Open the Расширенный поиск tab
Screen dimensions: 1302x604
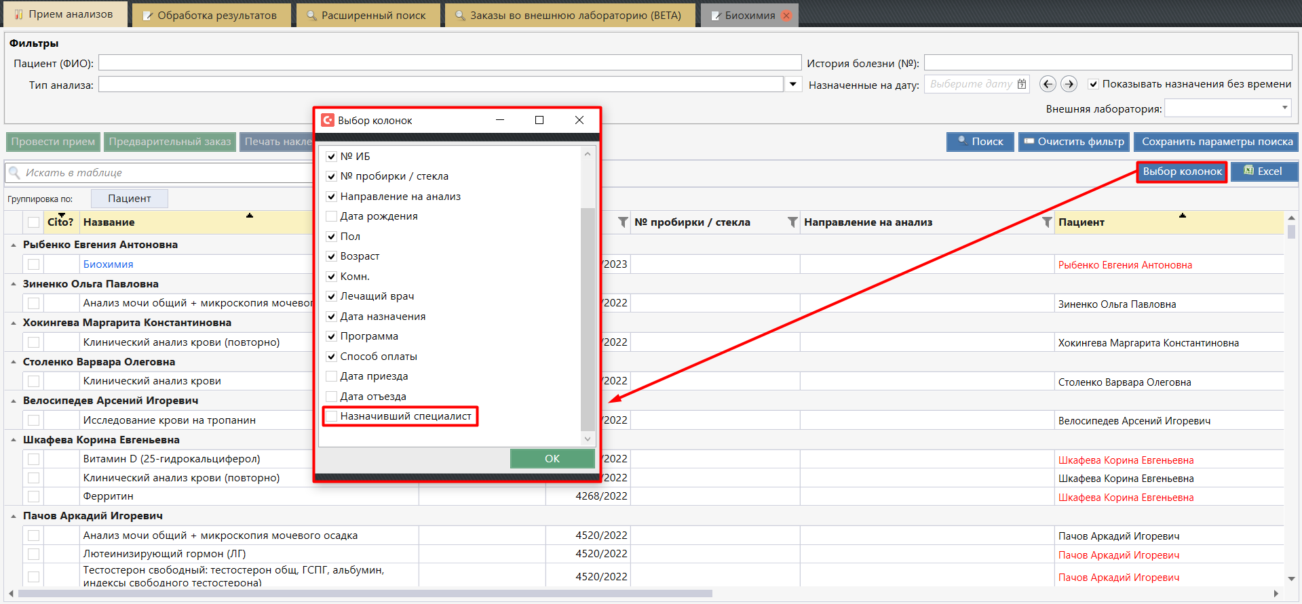(x=367, y=16)
